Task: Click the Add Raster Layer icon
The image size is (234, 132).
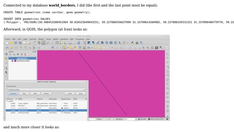Action: pos(89,43)
